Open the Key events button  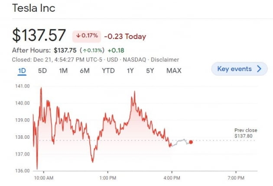pyautogui.click(x=239, y=69)
